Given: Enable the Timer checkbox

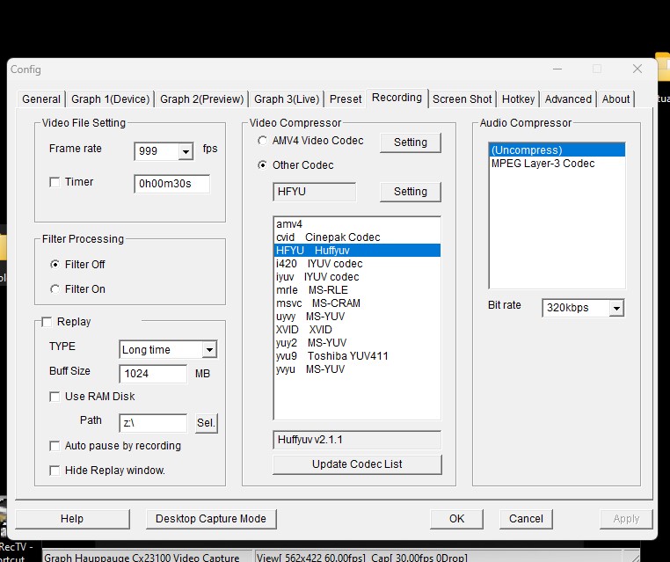Looking at the screenshot, I should pos(55,182).
